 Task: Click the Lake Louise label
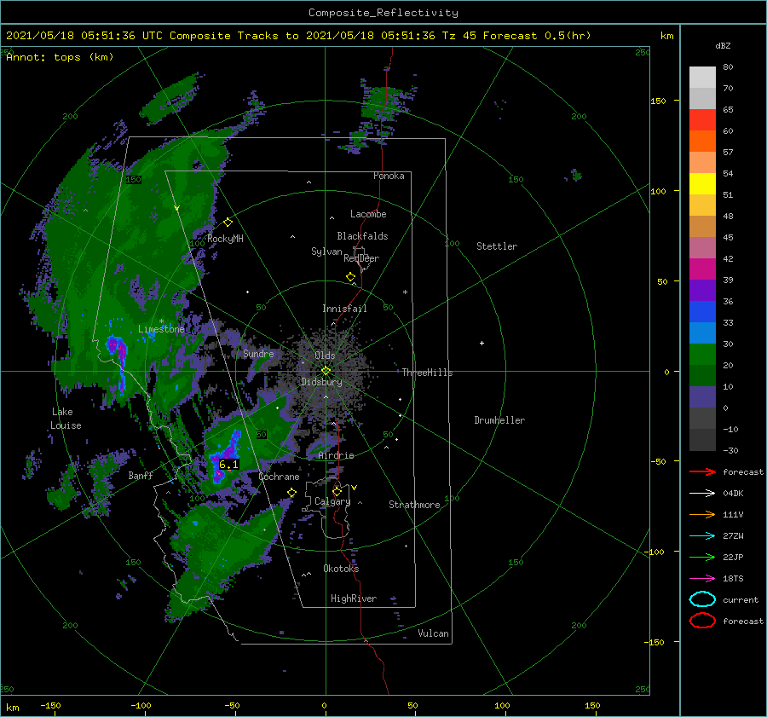point(66,419)
